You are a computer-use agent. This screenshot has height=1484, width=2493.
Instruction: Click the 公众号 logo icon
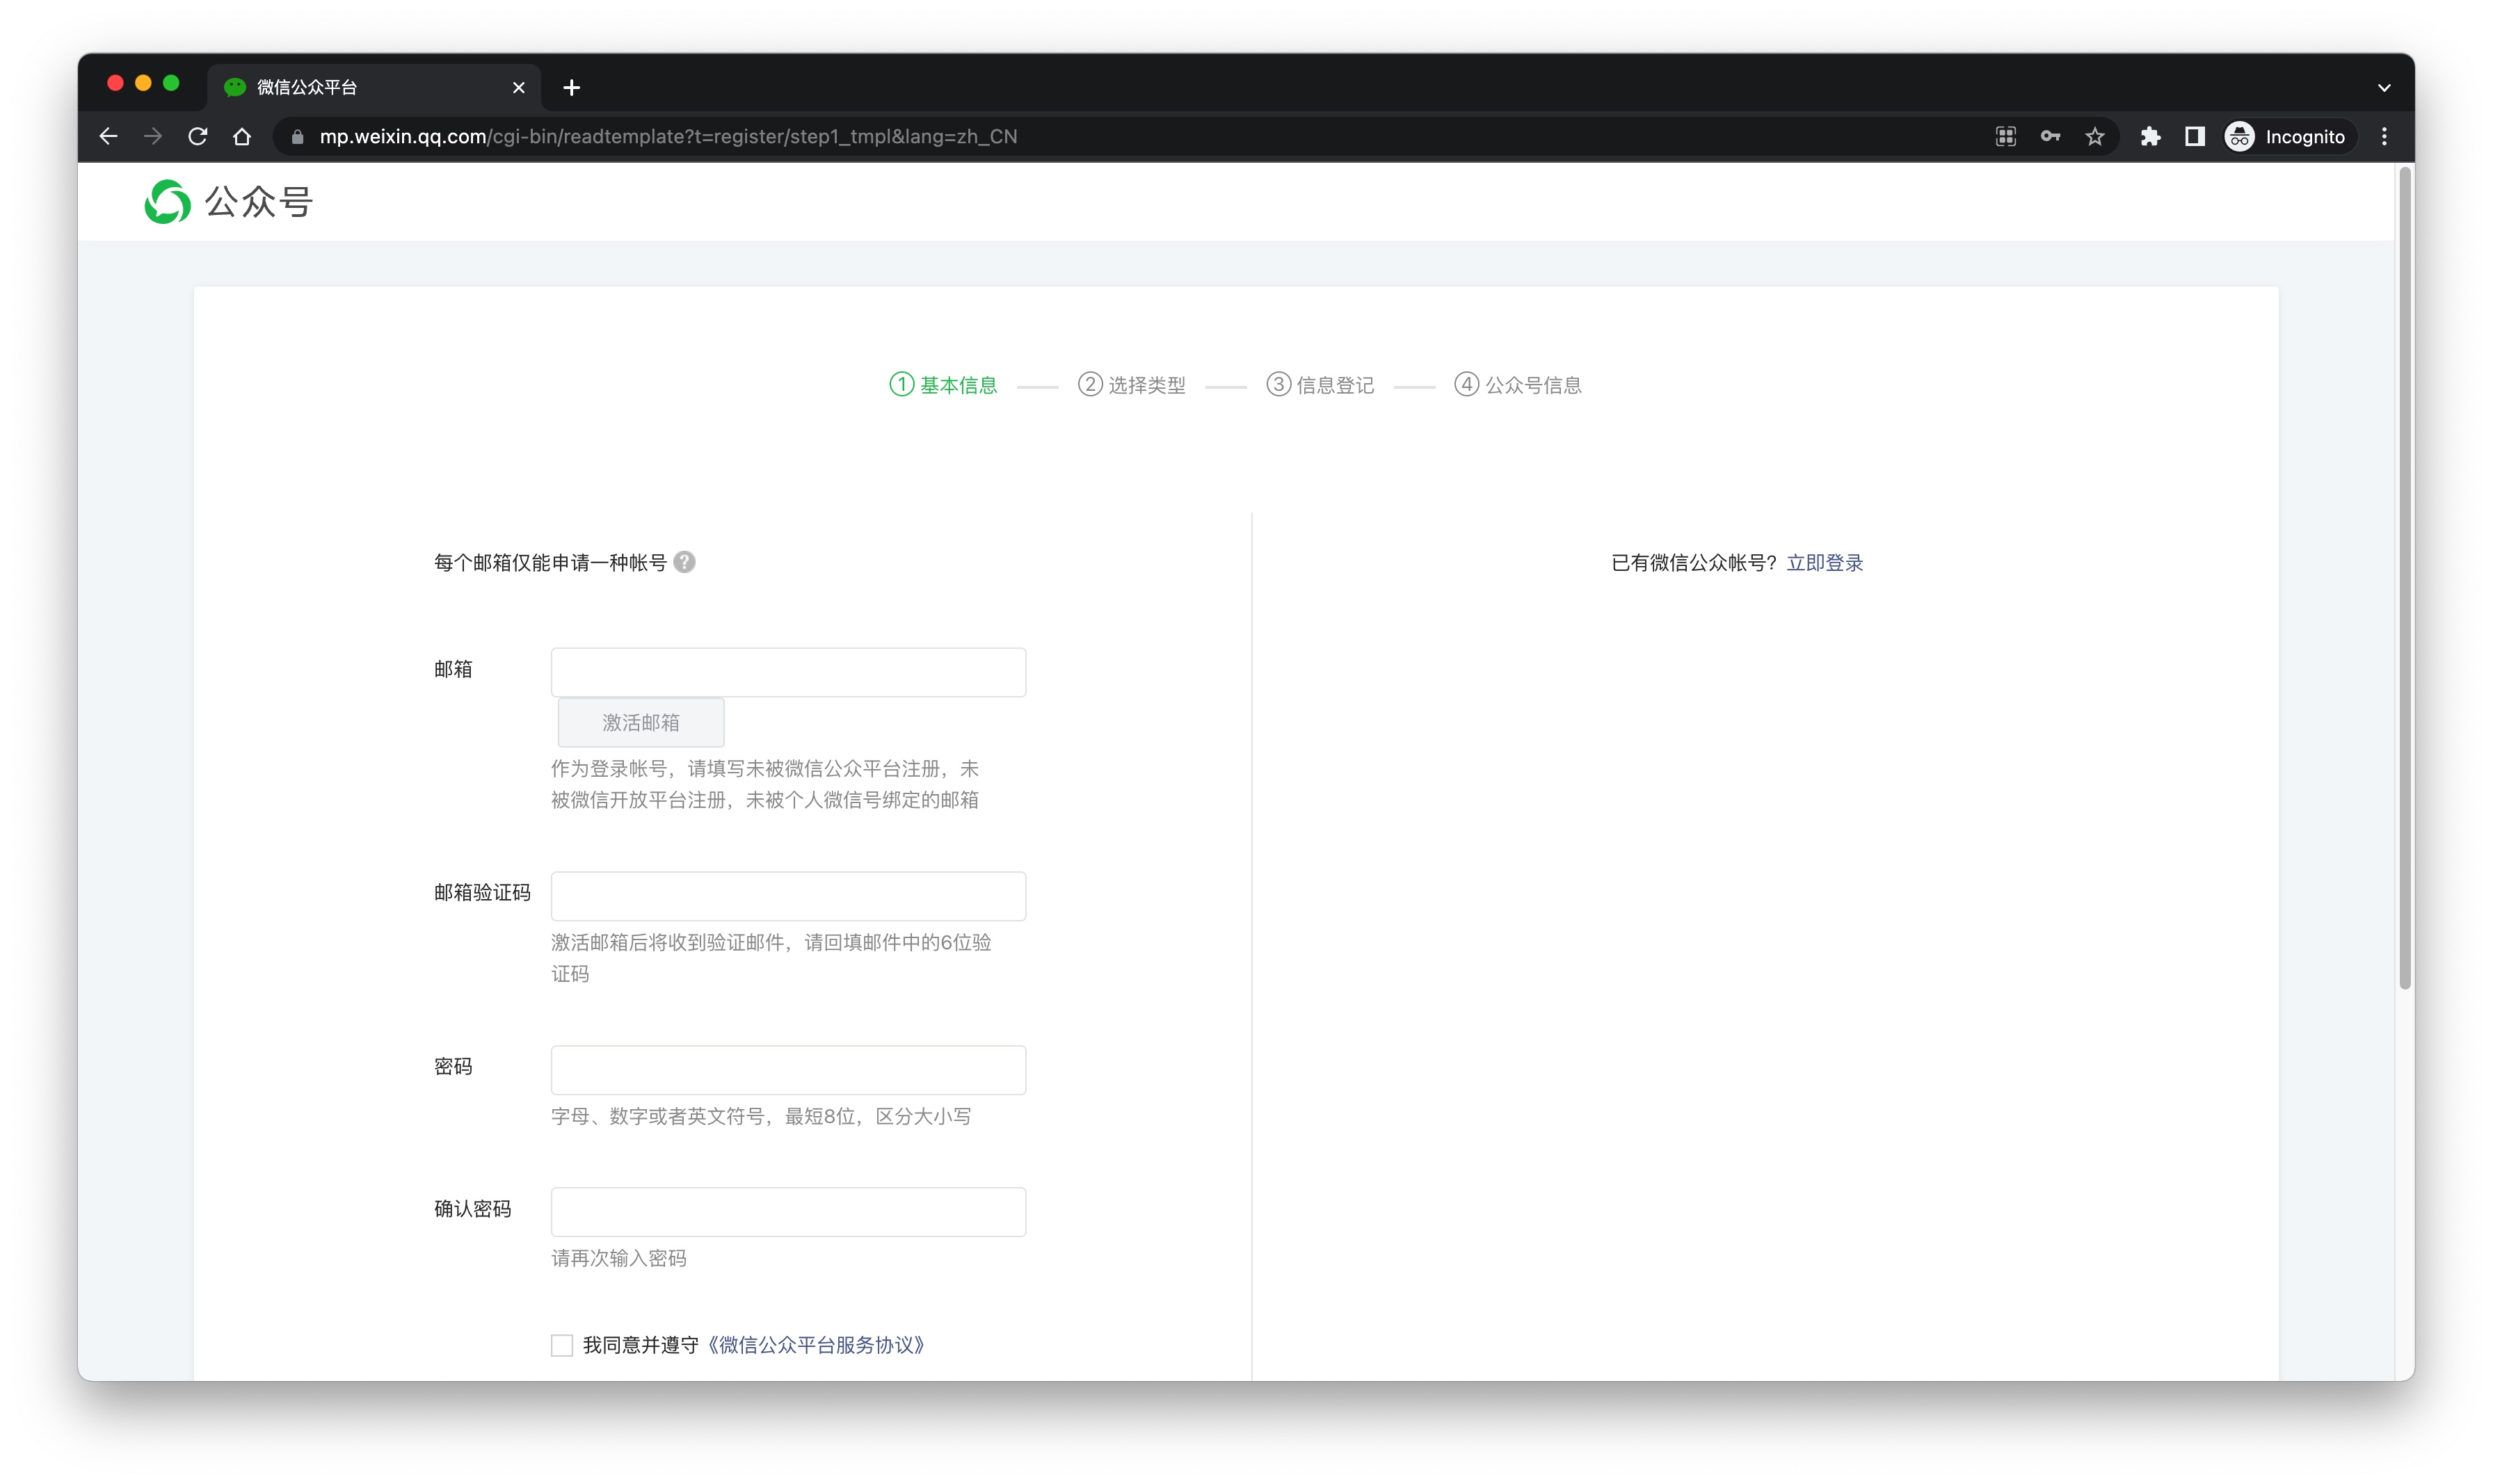coord(167,202)
